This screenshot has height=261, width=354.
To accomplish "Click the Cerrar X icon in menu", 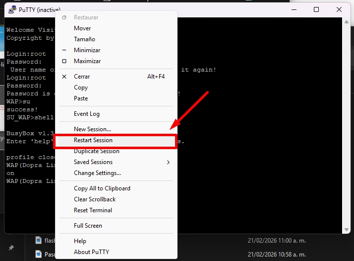I will pyautogui.click(x=64, y=77).
